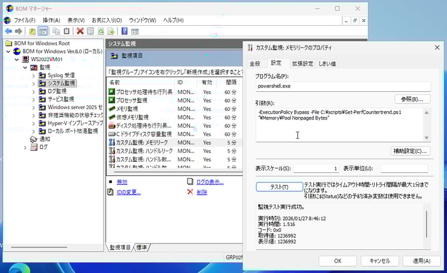Image resolution: width=447 pixels, height=273 pixels.
Task: Open Properties from the toolbar icon
Action: [x=91, y=31]
